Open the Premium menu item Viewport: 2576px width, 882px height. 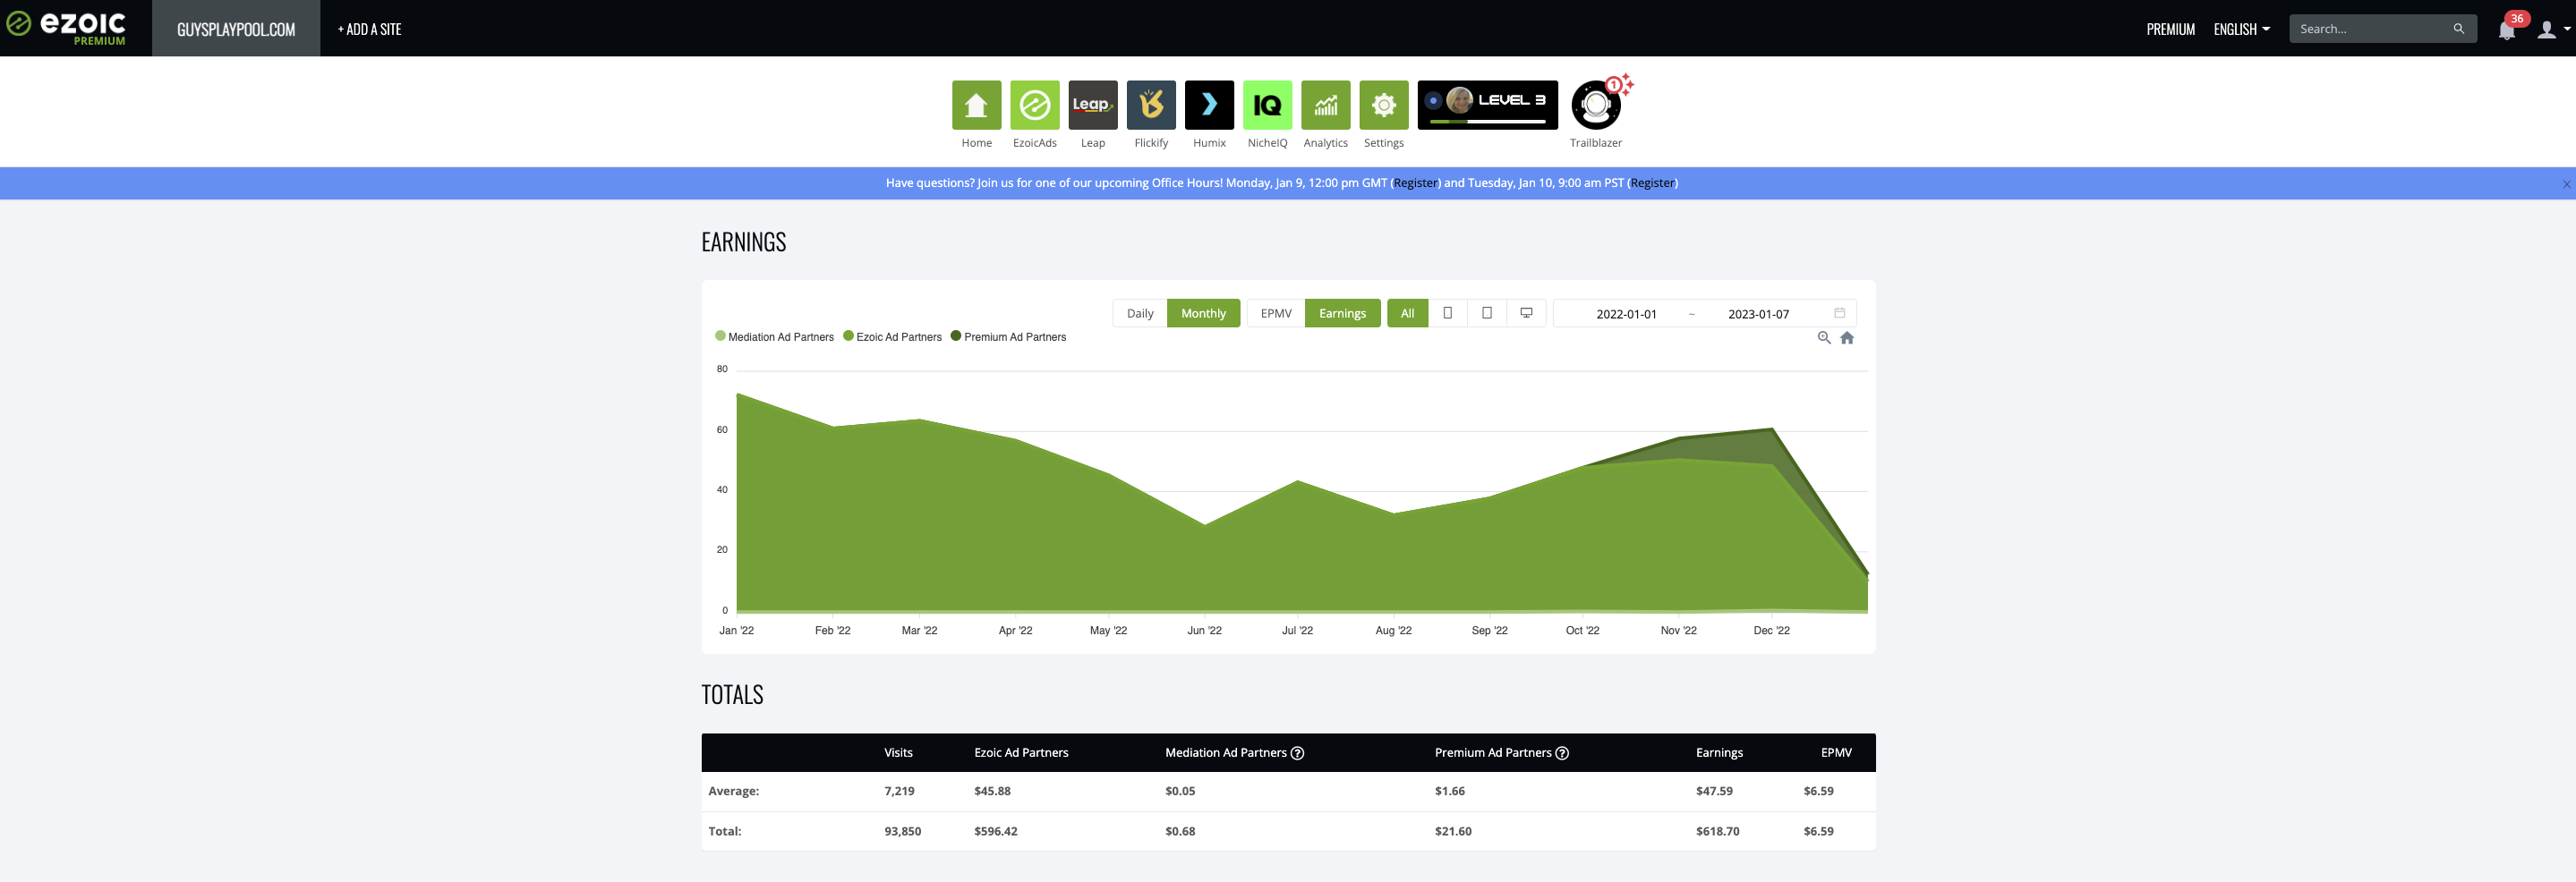point(2170,29)
